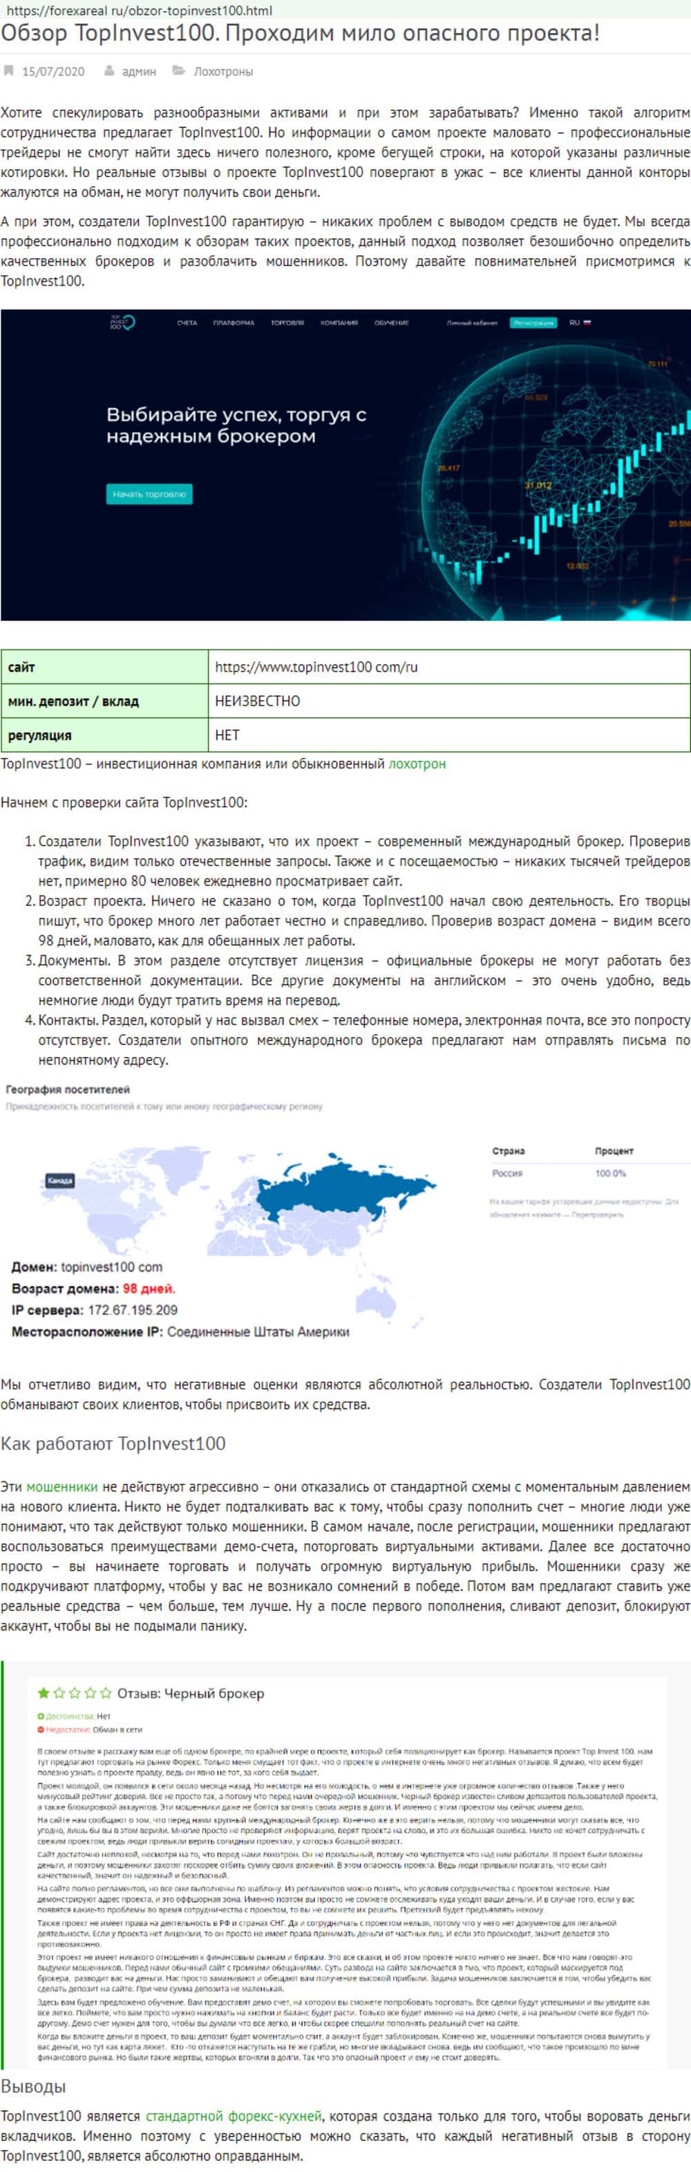Click the Регистрация button in screenshot
This screenshot has width=691, height=2172.
[533, 323]
